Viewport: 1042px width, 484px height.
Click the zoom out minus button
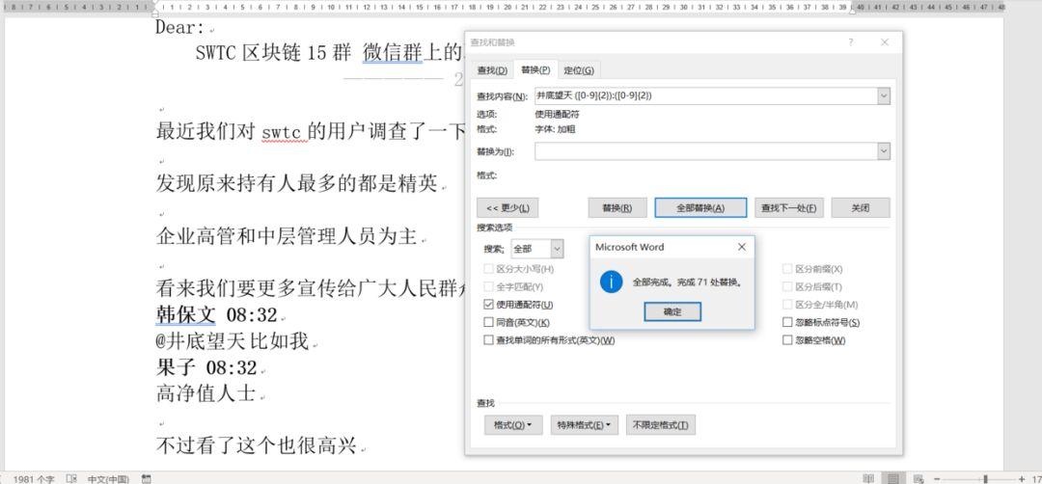(x=937, y=478)
